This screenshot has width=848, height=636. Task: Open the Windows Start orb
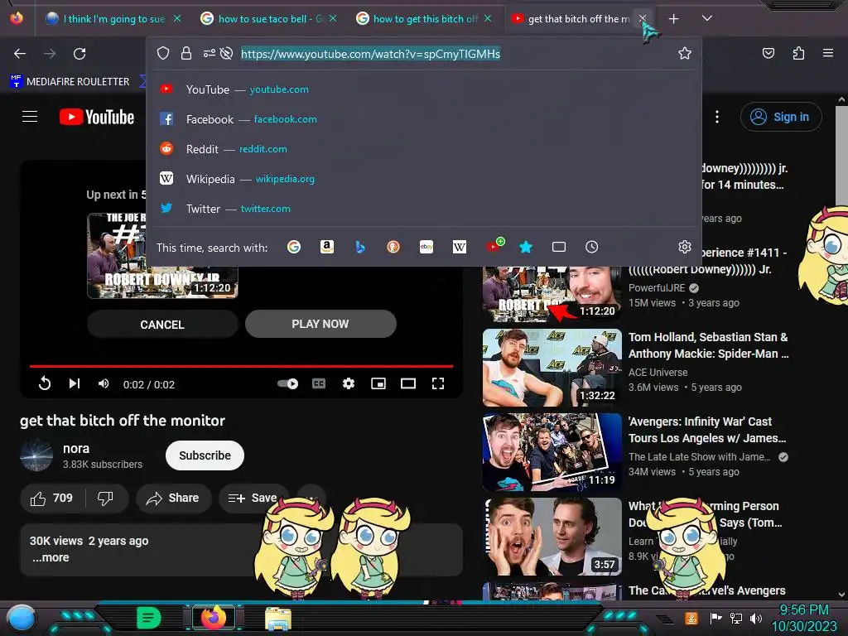pos(22,618)
